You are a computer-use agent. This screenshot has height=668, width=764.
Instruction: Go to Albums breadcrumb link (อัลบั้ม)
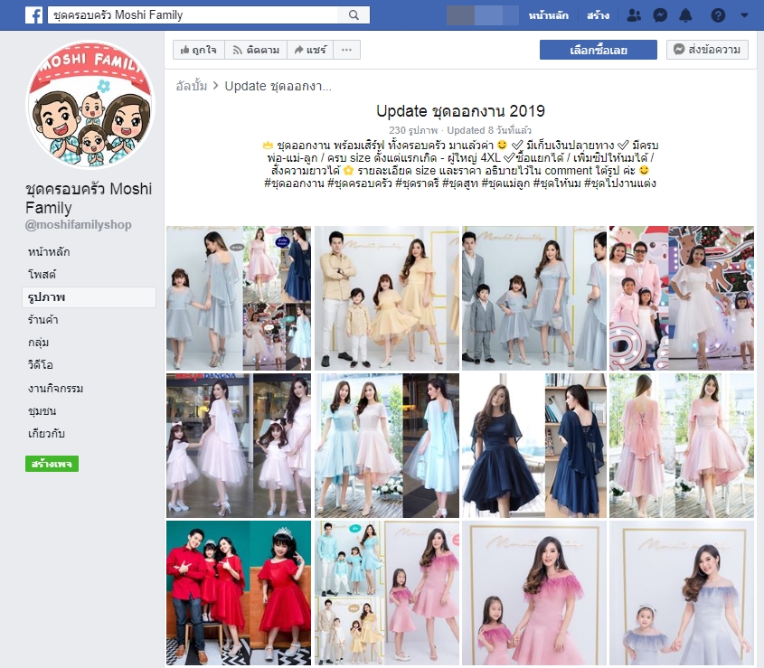coord(191,86)
